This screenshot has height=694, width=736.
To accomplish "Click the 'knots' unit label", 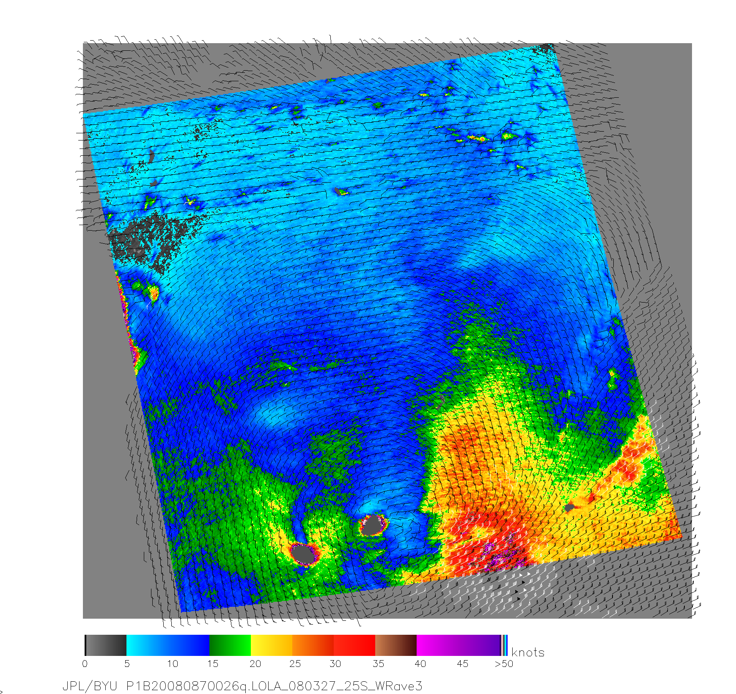I will (x=528, y=653).
